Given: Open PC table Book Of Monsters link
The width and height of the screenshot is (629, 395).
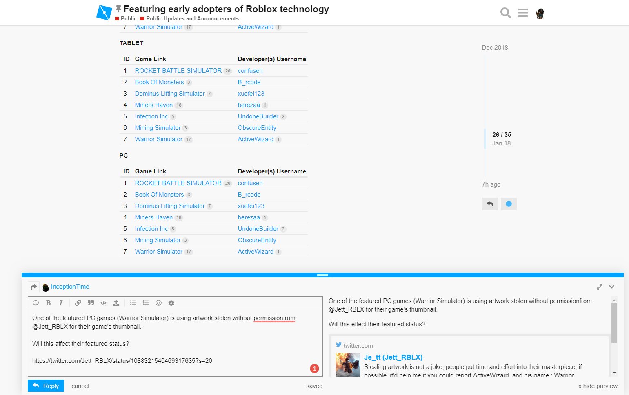Looking at the screenshot, I should tap(159, 195).
